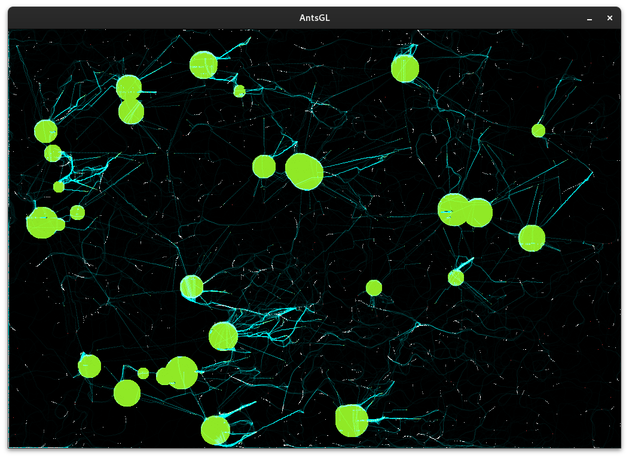
Task: Click the right circle of the overlapping right-side pair
Action: click(x=478, y=212)
